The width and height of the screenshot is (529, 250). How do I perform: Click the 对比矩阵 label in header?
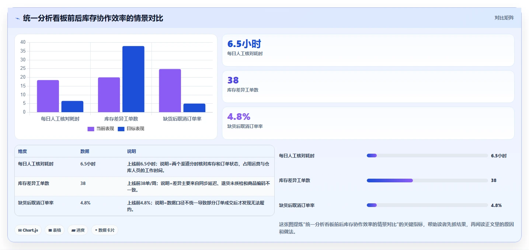pyautogui.click(x=504, y=18)
